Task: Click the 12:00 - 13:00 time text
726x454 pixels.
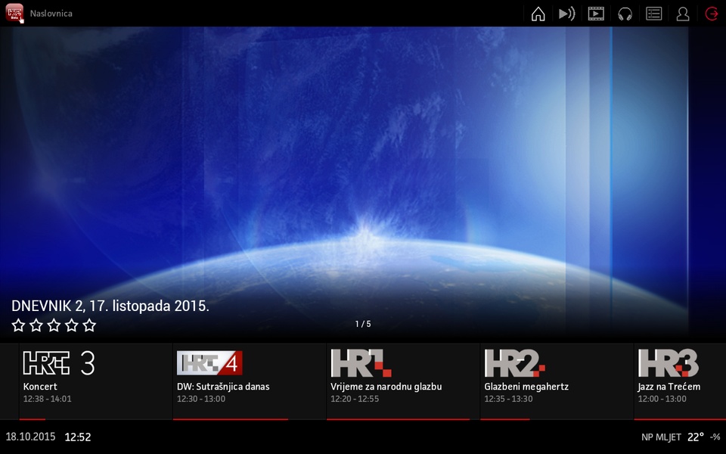Action: [662, 399]
